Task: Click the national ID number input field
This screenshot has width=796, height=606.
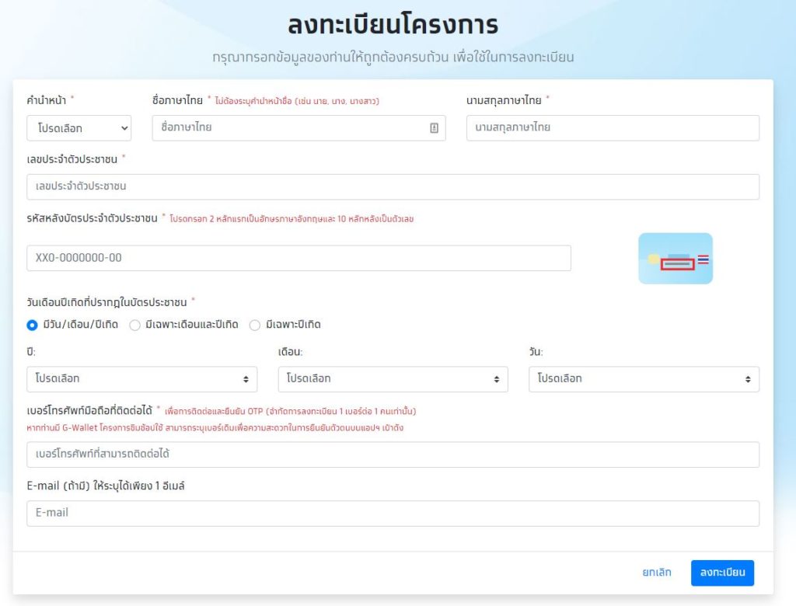Action: (x=393, y=186)
